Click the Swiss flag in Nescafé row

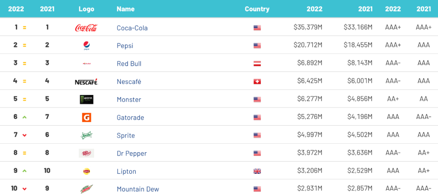point(257,82)
